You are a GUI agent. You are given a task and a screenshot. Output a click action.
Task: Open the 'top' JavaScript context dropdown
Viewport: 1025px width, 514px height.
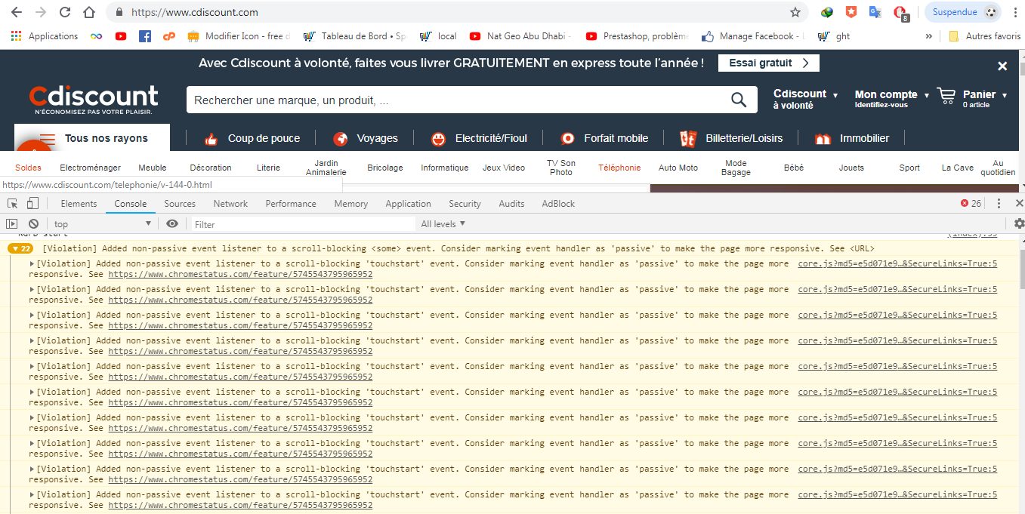tap(102, 224)
